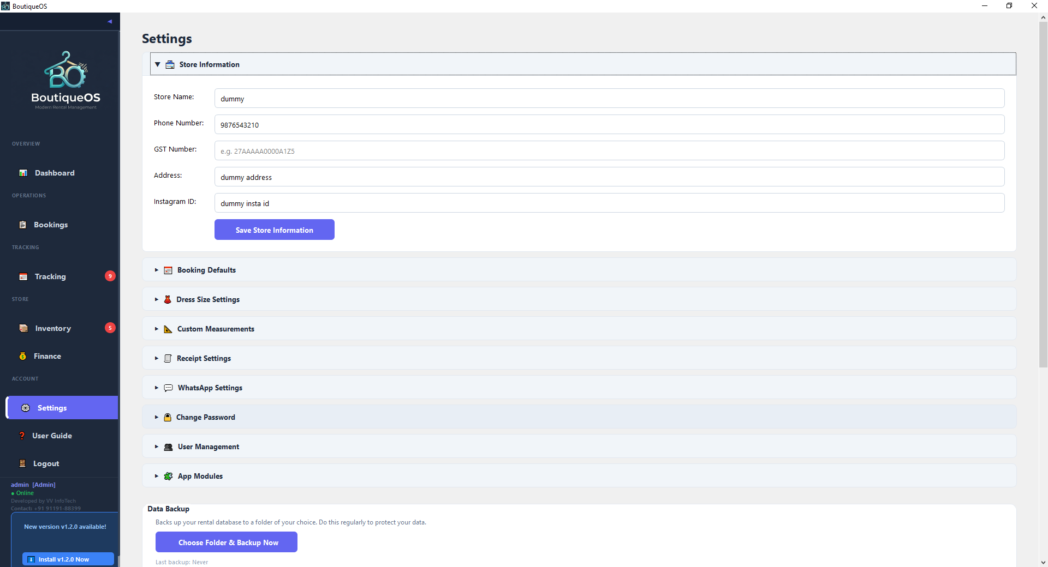
Task: Expand the Booking Defaults section
Action: tap(579, 270)
